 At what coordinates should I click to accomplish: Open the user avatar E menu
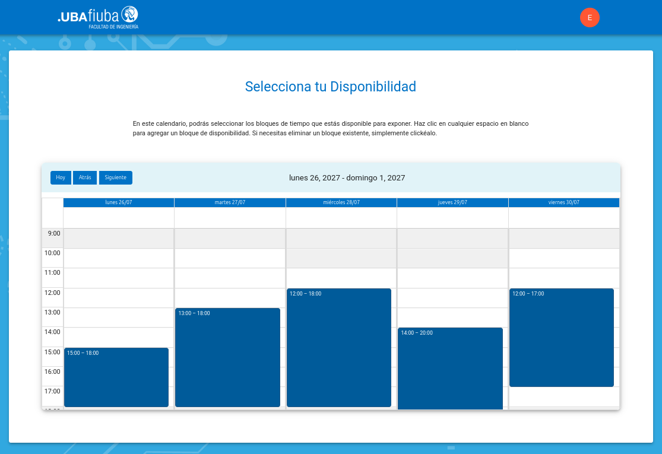[590, 18]
